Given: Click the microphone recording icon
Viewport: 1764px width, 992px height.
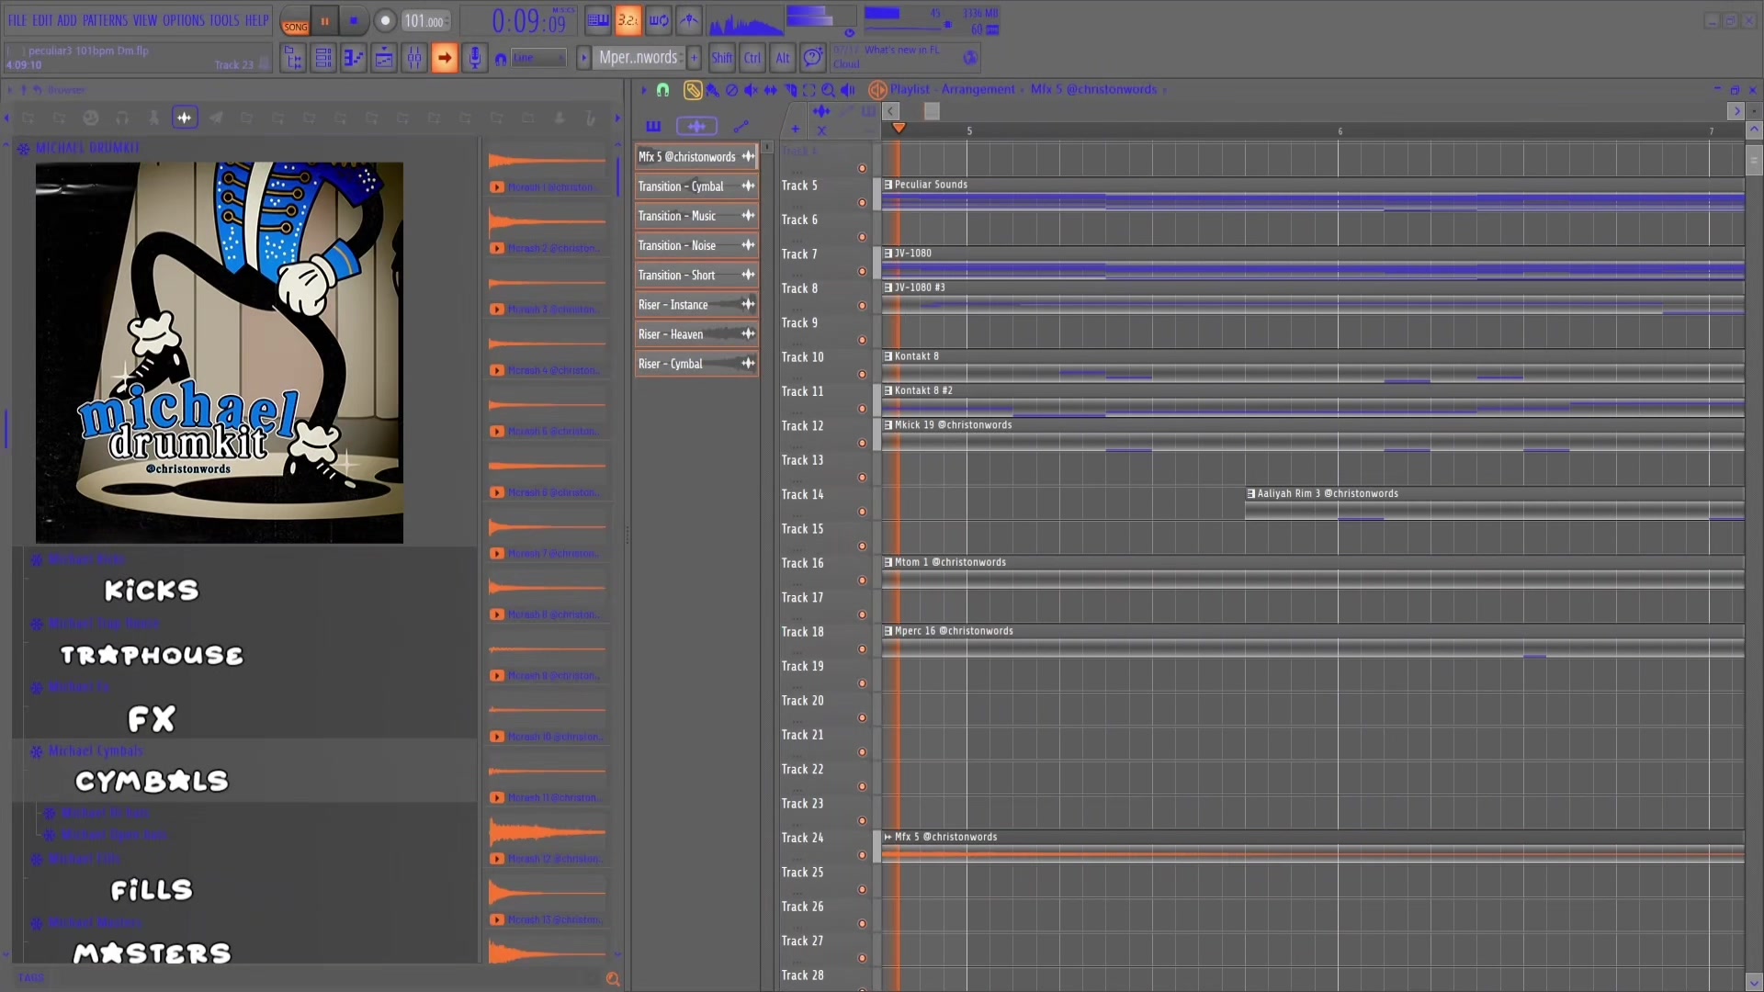Looking at the screenshot, I should [474, 59].
